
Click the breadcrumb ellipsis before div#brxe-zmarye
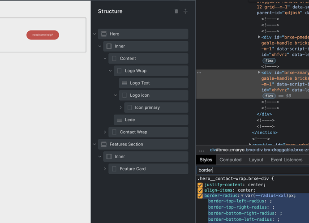[202, 150]
